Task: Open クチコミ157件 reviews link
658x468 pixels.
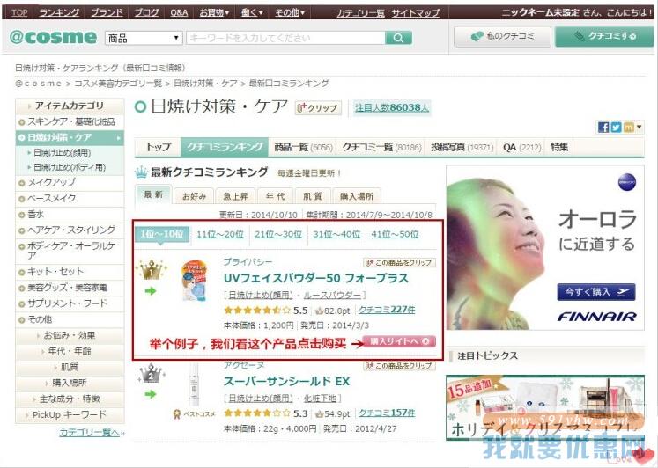Action: 387,413
